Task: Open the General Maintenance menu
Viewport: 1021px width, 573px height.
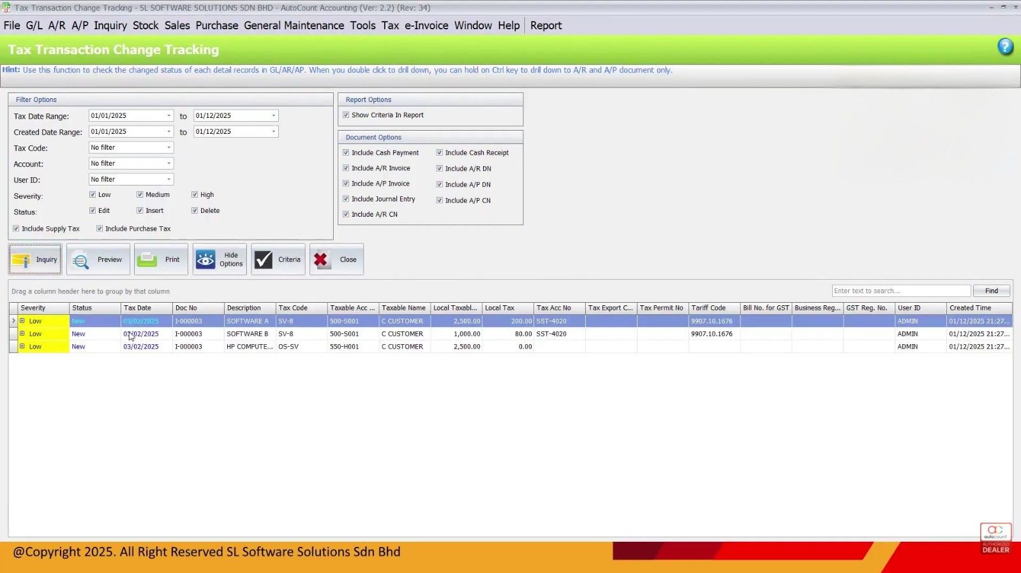Action: (294, 25)
